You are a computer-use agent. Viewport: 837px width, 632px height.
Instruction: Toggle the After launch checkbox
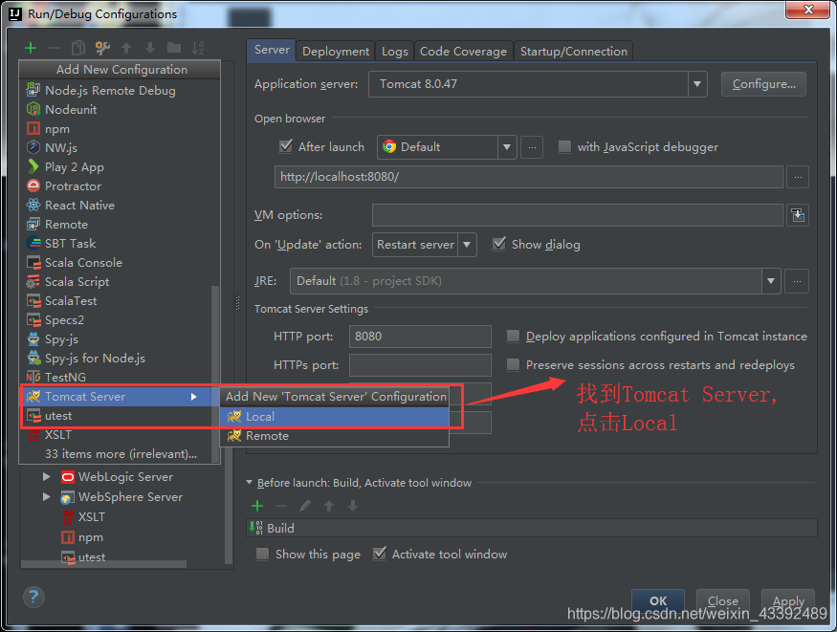[x=286, y=146]
